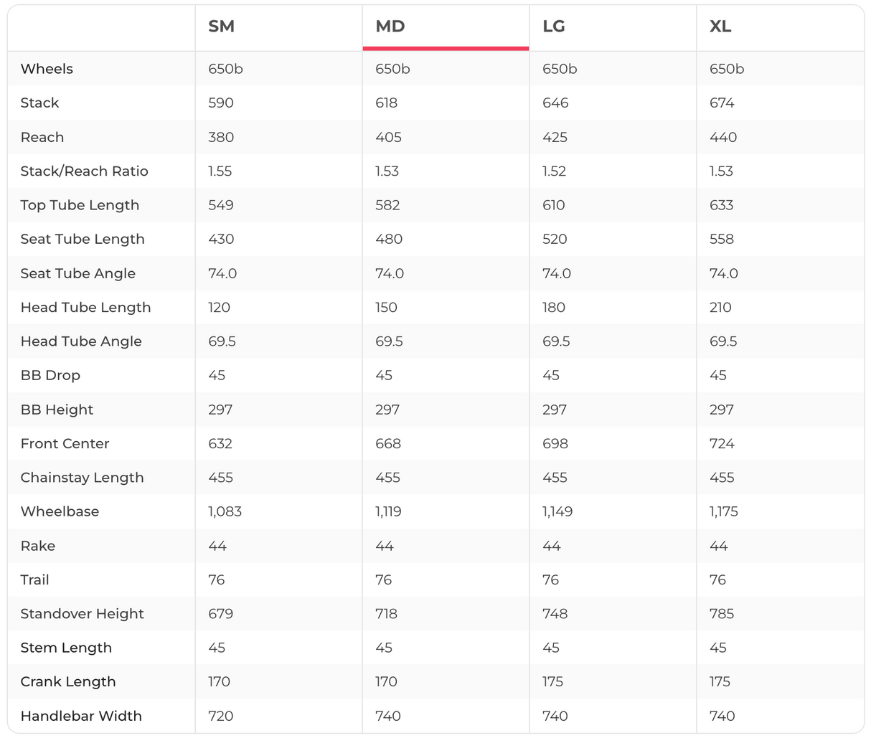Click the LG stack value 646
This screenshot has width=871, height=738.
(555, 103)
